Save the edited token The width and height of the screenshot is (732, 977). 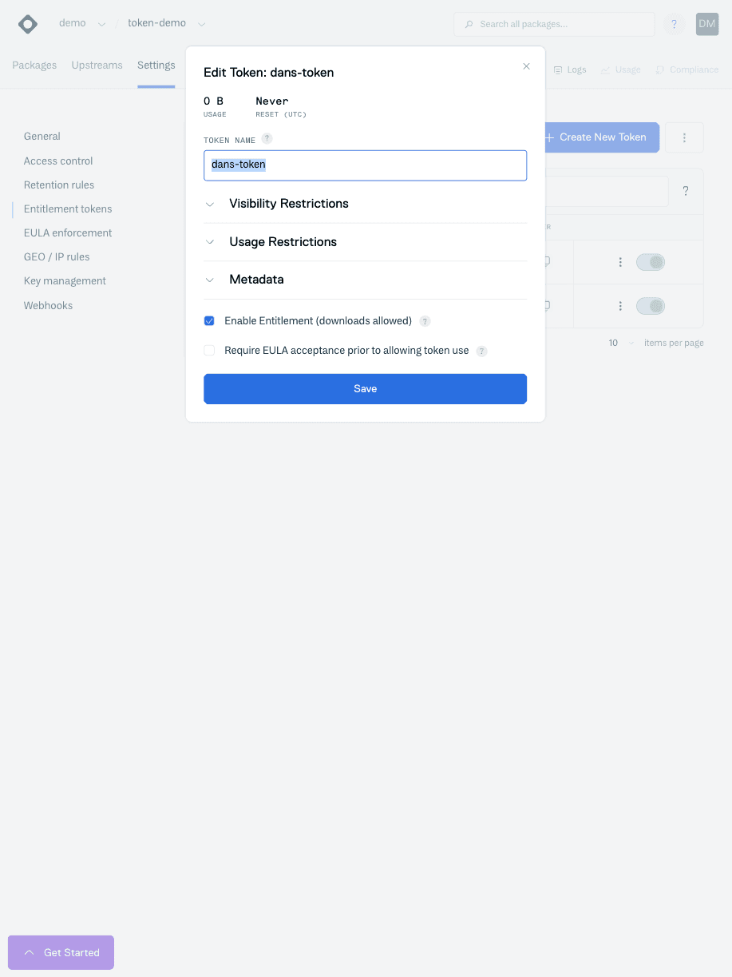coord(365,388)
